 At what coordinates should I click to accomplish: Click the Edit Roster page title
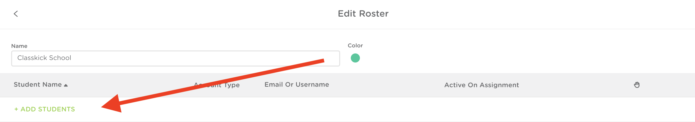(x=363, y=14)
